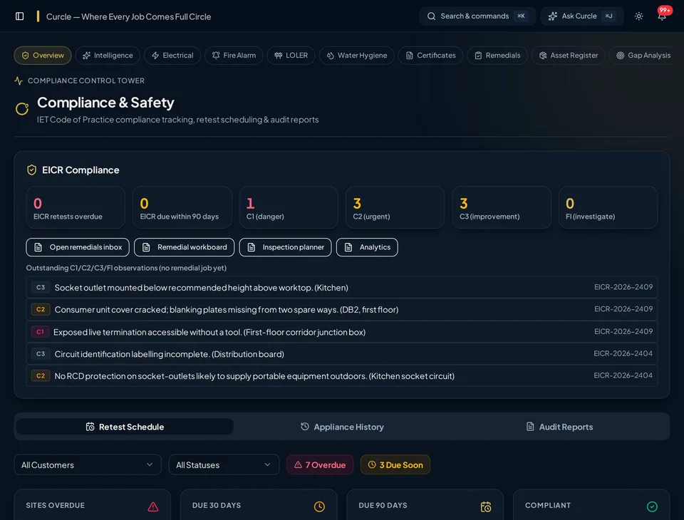The height and width of the screenshot is (520, 684).
Task: Click the Compliance Control Tower pulse icon
Action: point(19,80)
